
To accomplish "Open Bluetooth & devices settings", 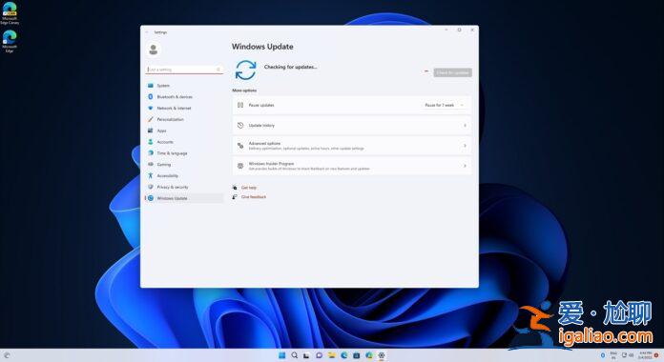I will point(184,97).
